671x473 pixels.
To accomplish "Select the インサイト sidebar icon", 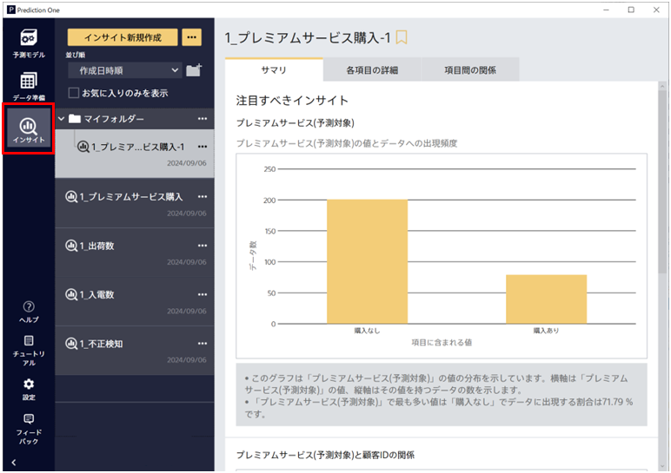I will coord(29,130).
